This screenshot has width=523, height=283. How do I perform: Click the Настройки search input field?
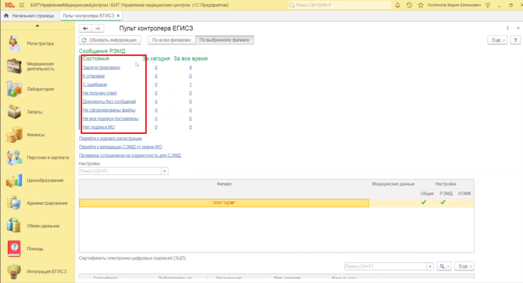120,171
